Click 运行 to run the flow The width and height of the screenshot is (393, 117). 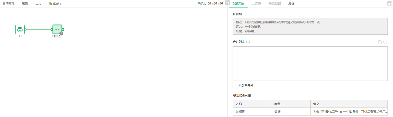[x=39, y=3]
